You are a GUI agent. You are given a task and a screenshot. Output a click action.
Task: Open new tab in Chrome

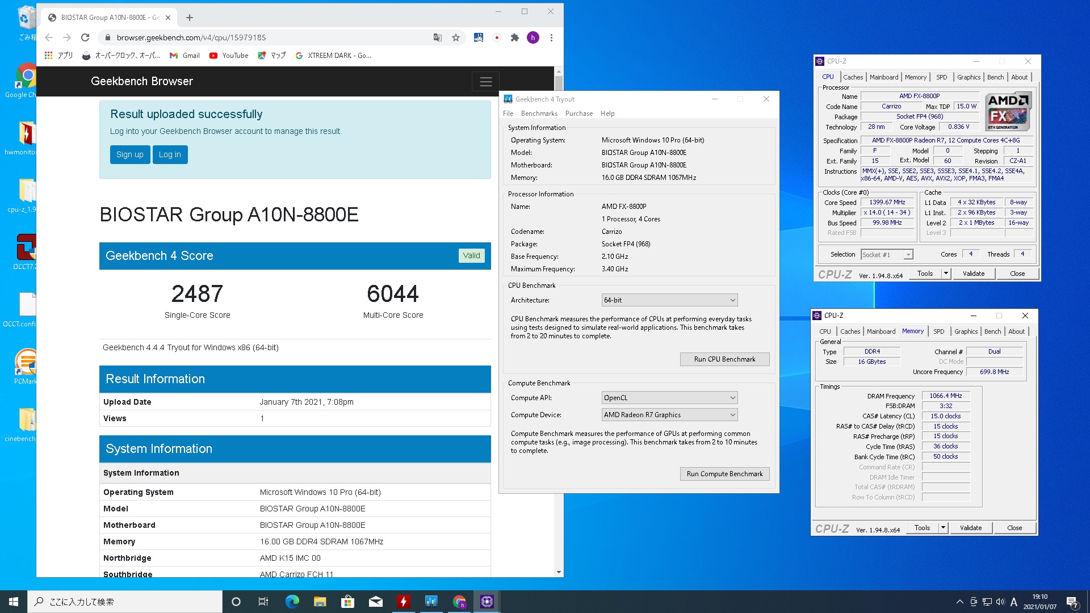point(190,18)
